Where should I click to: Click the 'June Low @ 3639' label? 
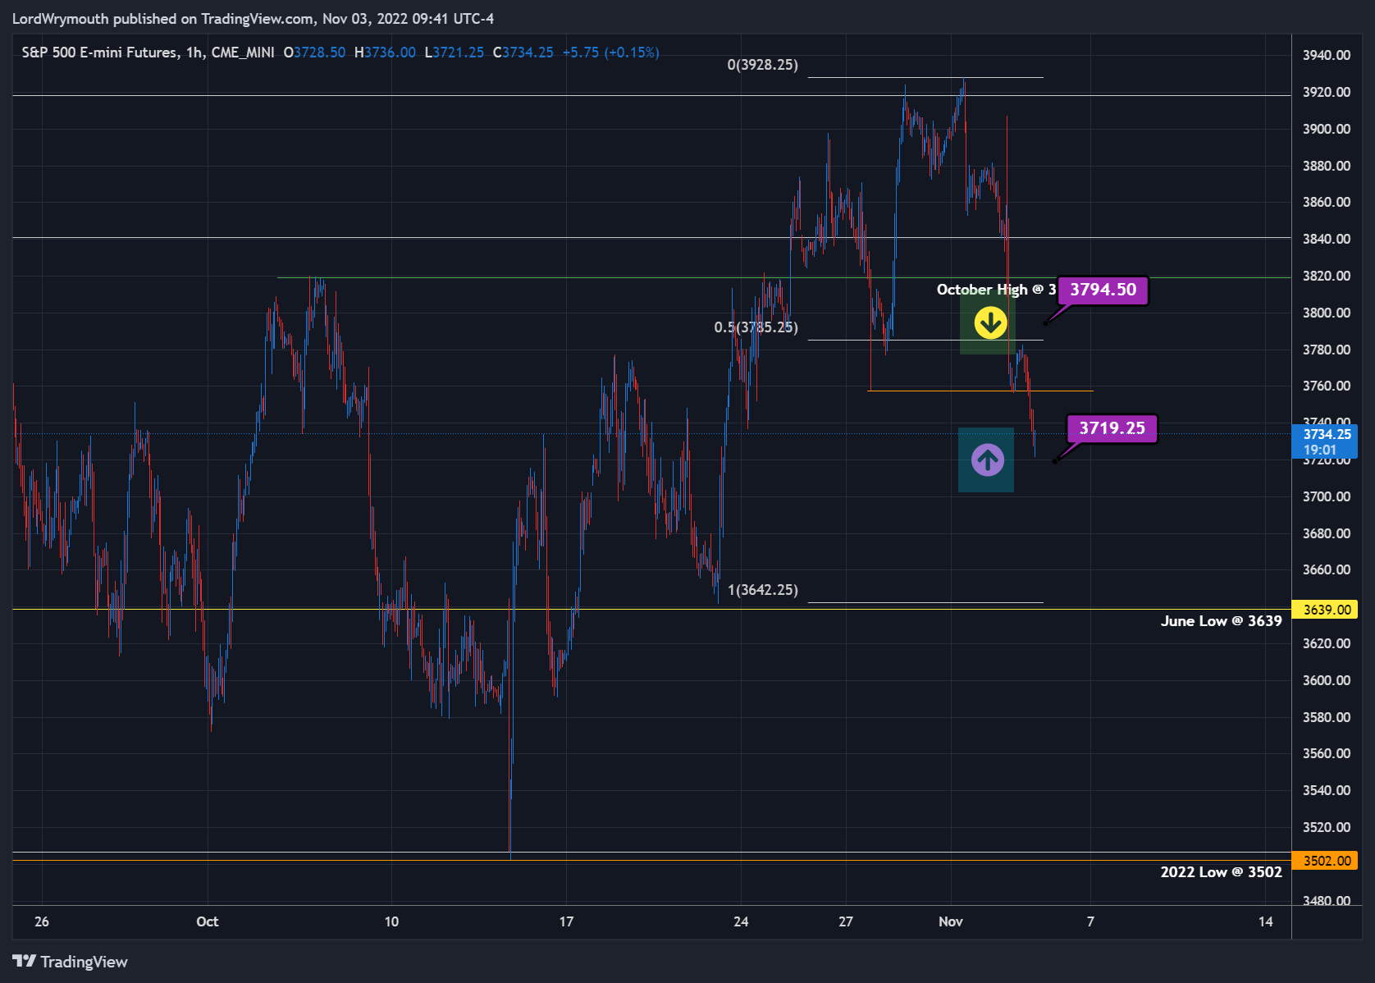1221,621
